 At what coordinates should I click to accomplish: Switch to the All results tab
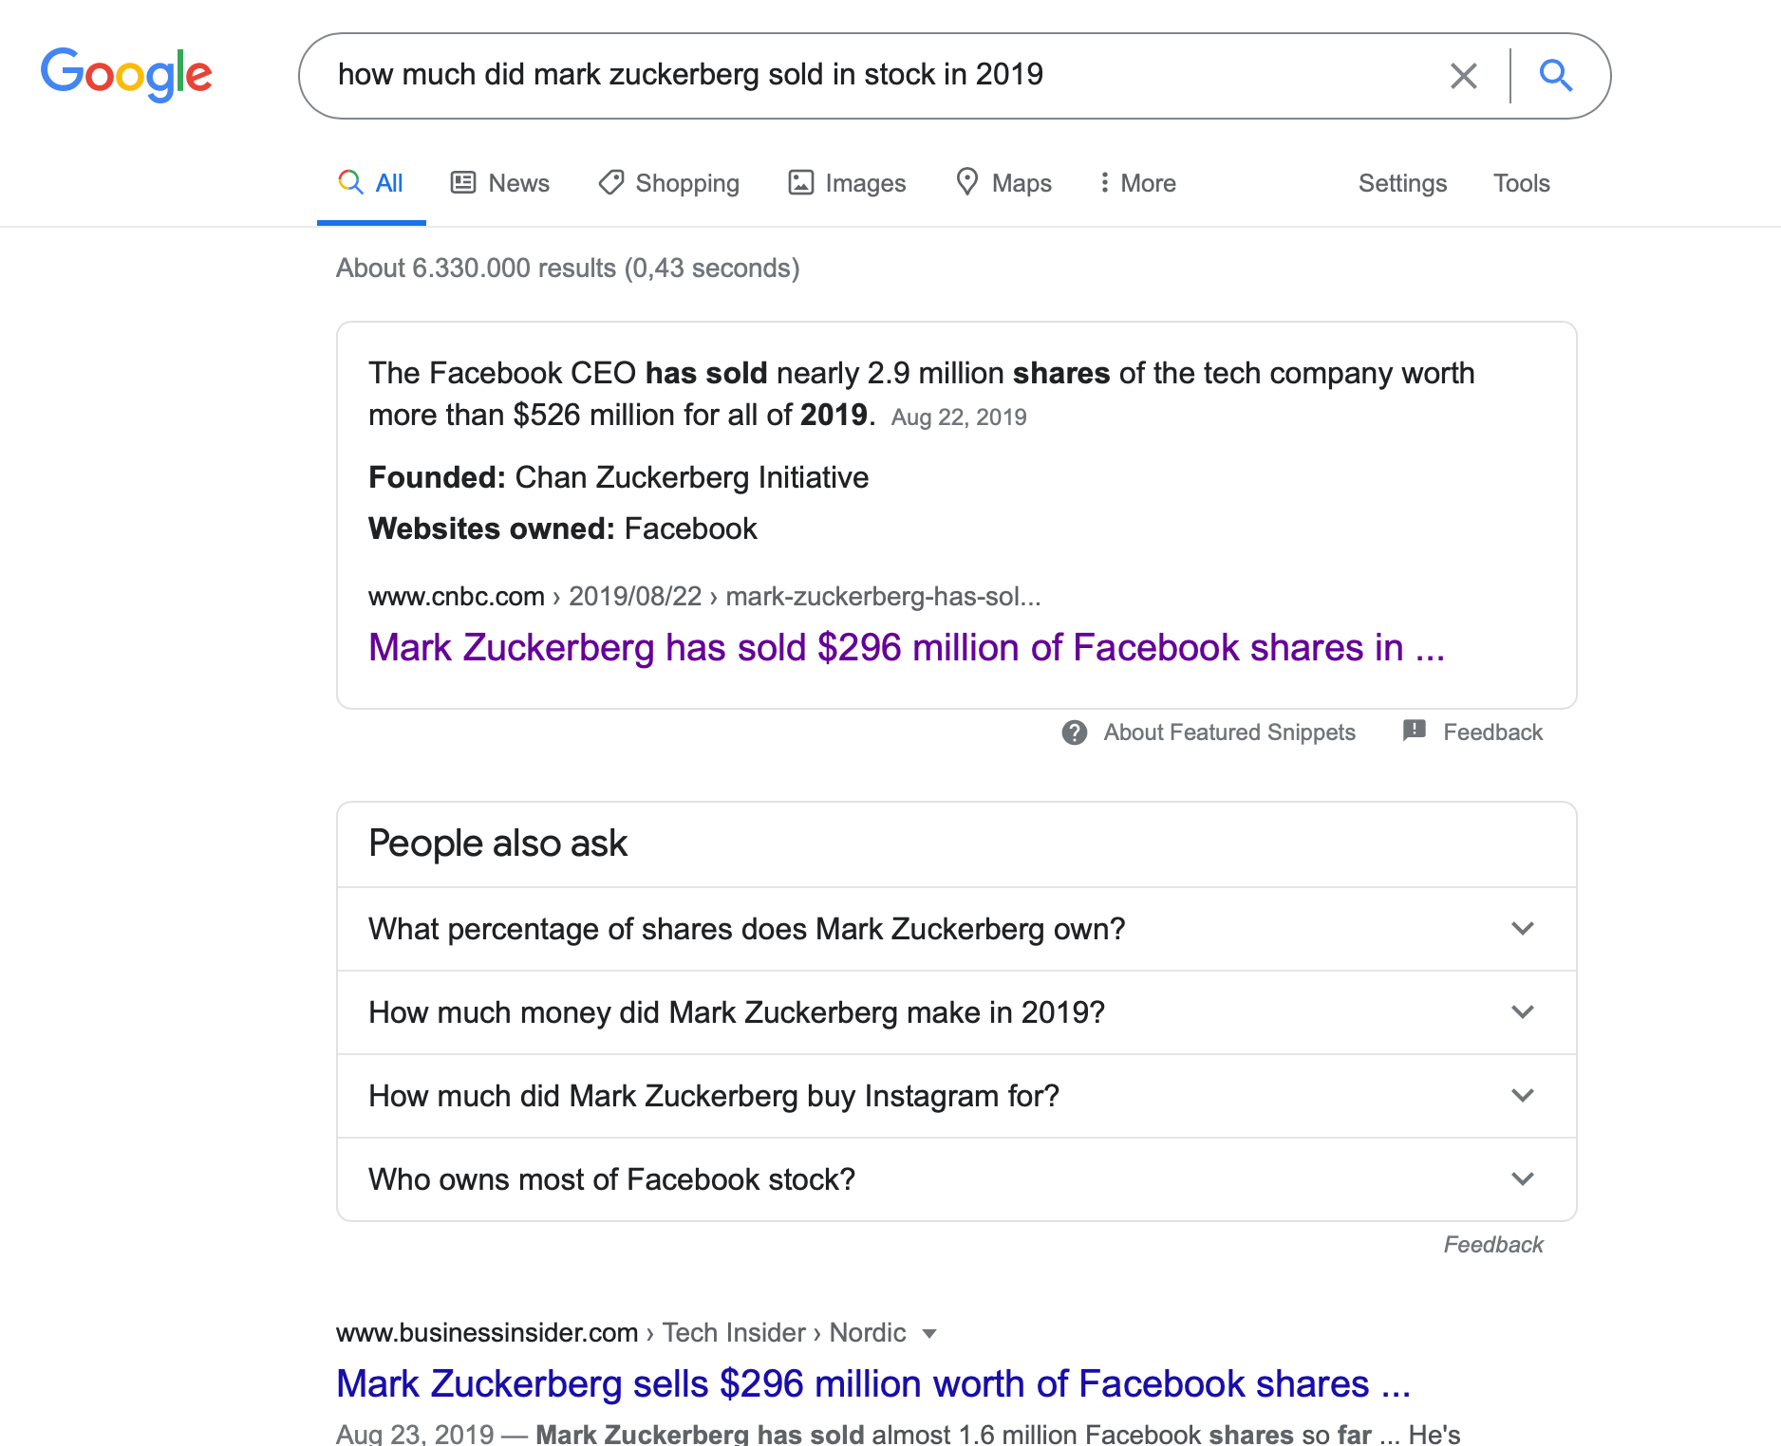(x=371, y=182)
